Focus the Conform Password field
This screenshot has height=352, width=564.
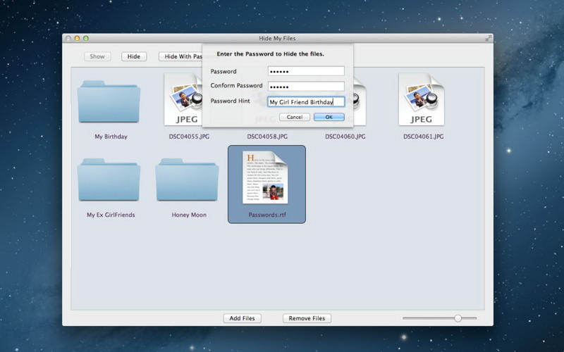306,86
